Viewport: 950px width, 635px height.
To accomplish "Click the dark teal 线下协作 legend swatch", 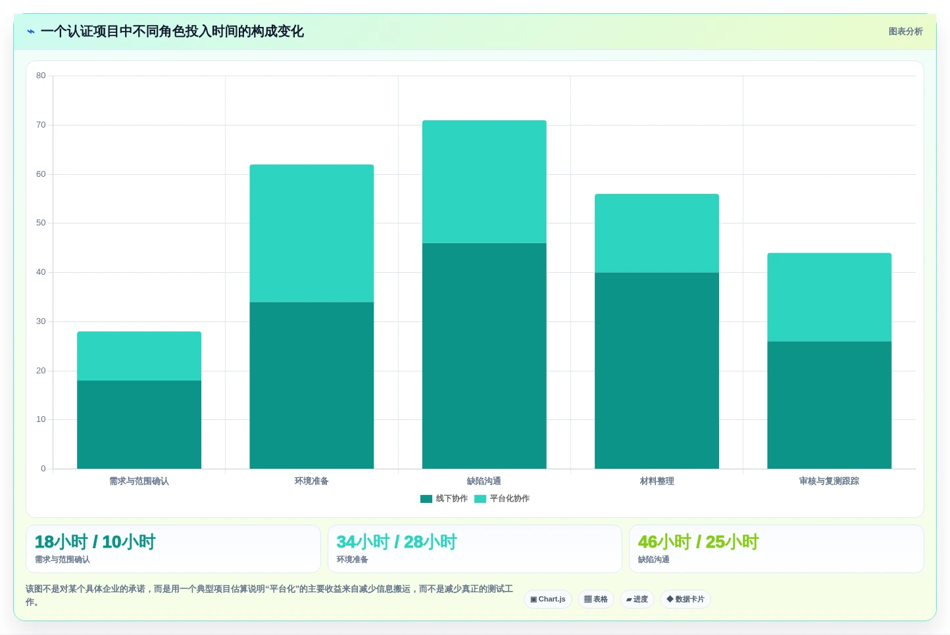I will 426,499.
